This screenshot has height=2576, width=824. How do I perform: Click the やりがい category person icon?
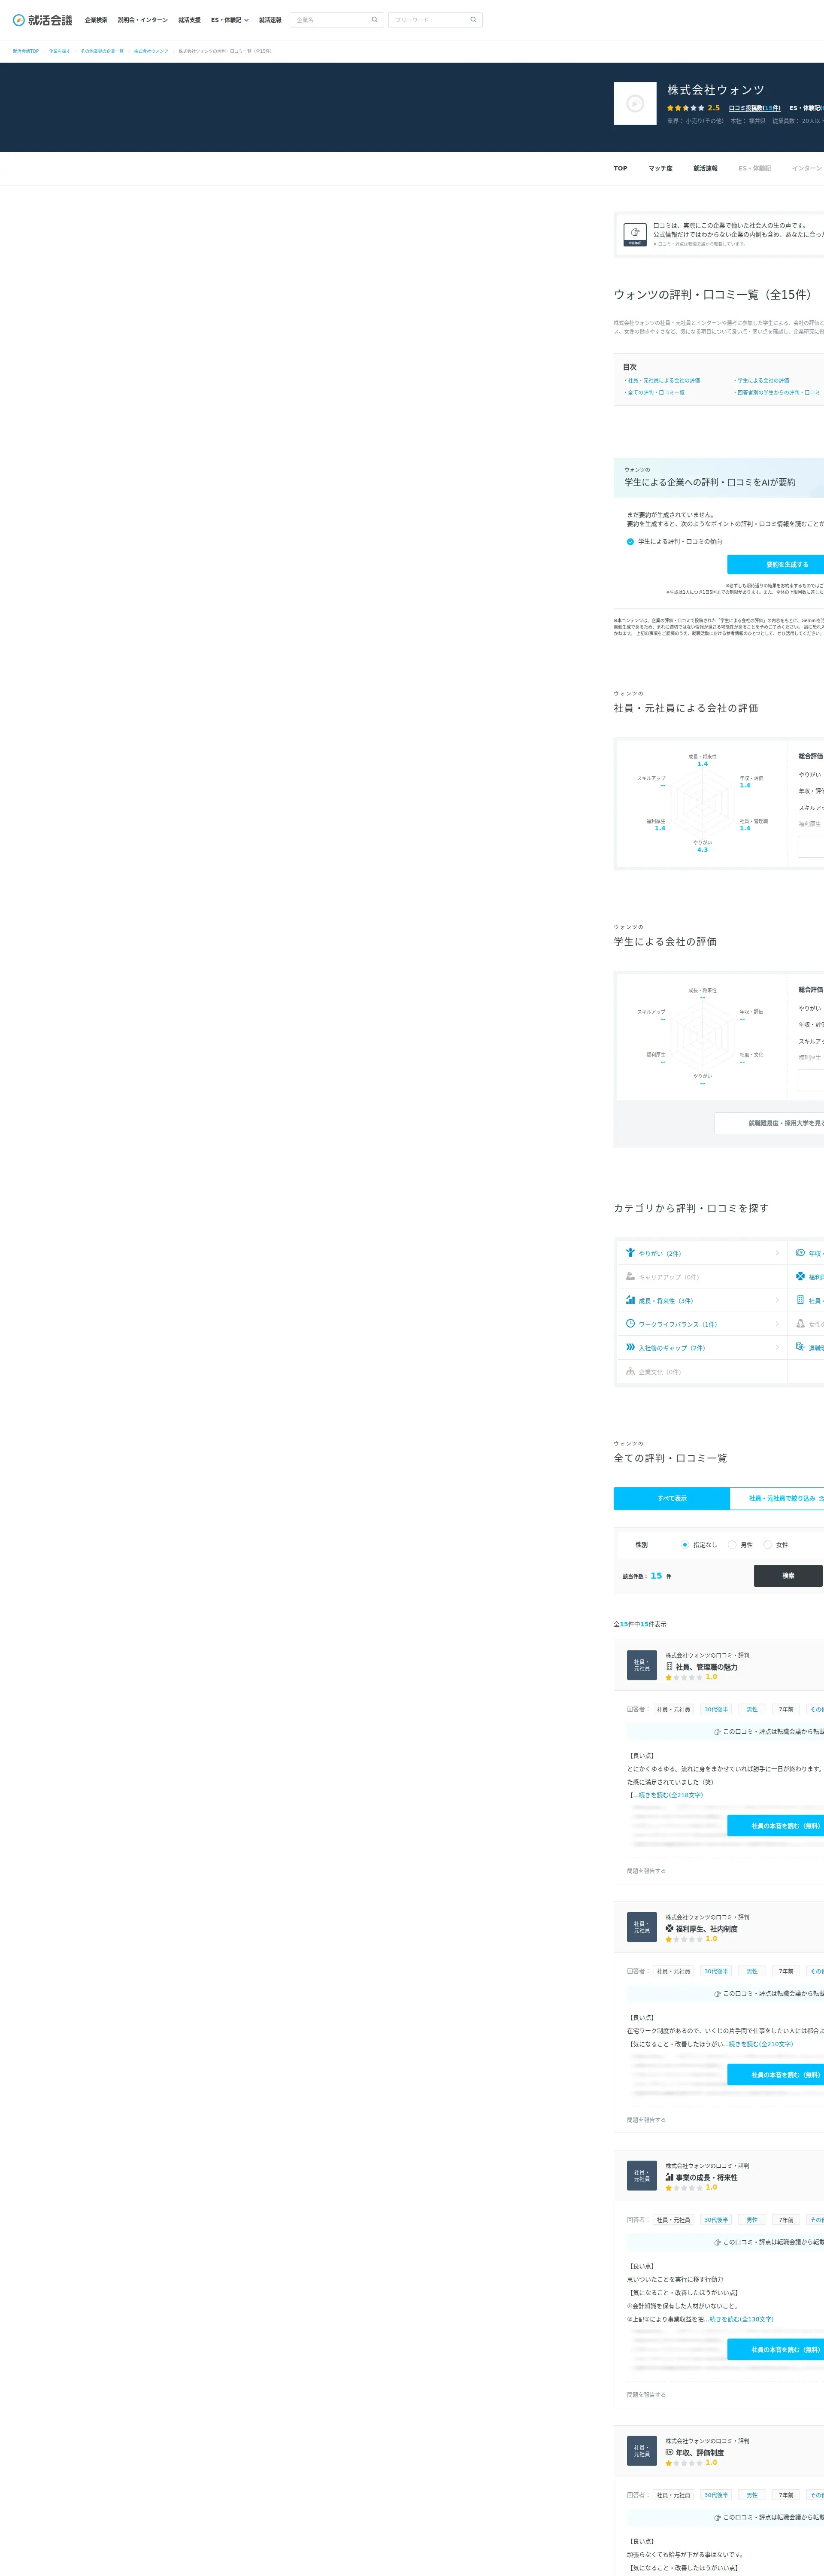tap(630, 1253)
